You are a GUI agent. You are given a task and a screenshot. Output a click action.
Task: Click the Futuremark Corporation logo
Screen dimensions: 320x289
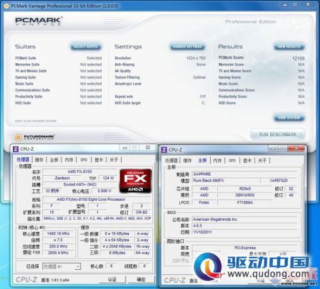coord(35,137)
